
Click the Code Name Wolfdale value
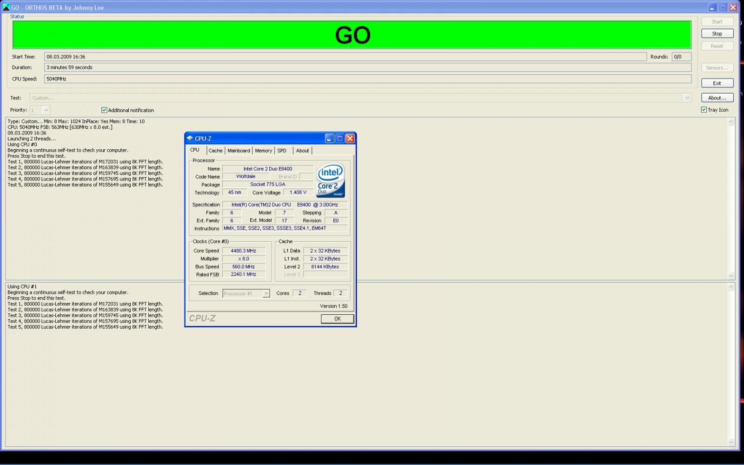click(246, 176)
